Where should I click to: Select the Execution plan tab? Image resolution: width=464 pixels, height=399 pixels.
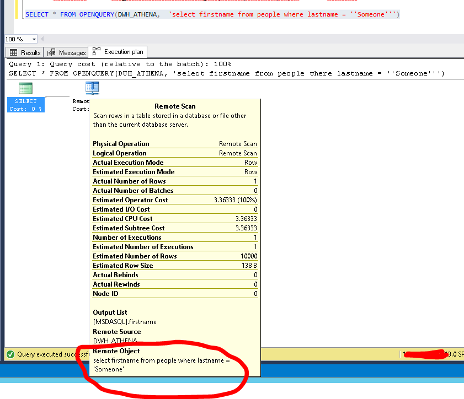click(118, 52)
